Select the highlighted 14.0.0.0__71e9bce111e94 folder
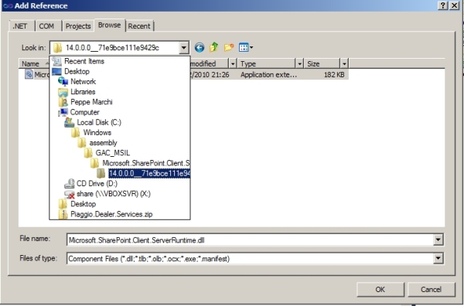The image size is (464, 306). tap(149, 173)
